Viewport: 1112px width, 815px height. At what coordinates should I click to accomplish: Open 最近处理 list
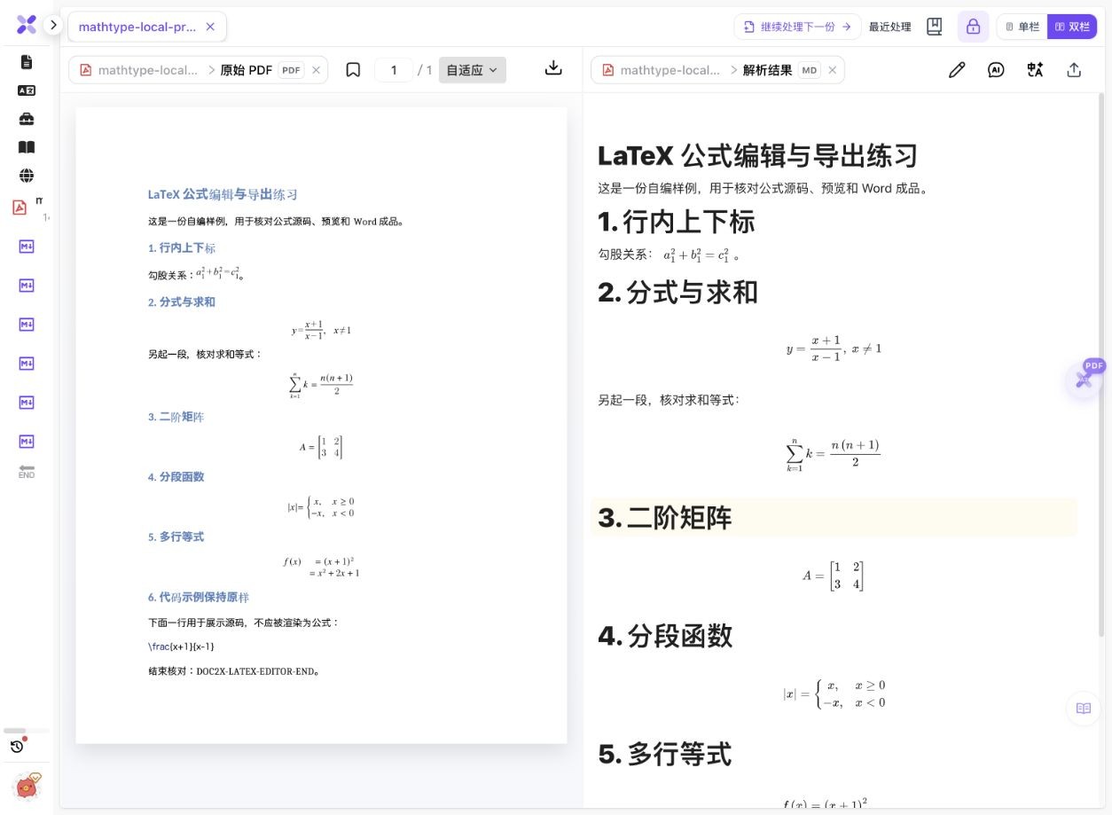(x=890, y=27)
